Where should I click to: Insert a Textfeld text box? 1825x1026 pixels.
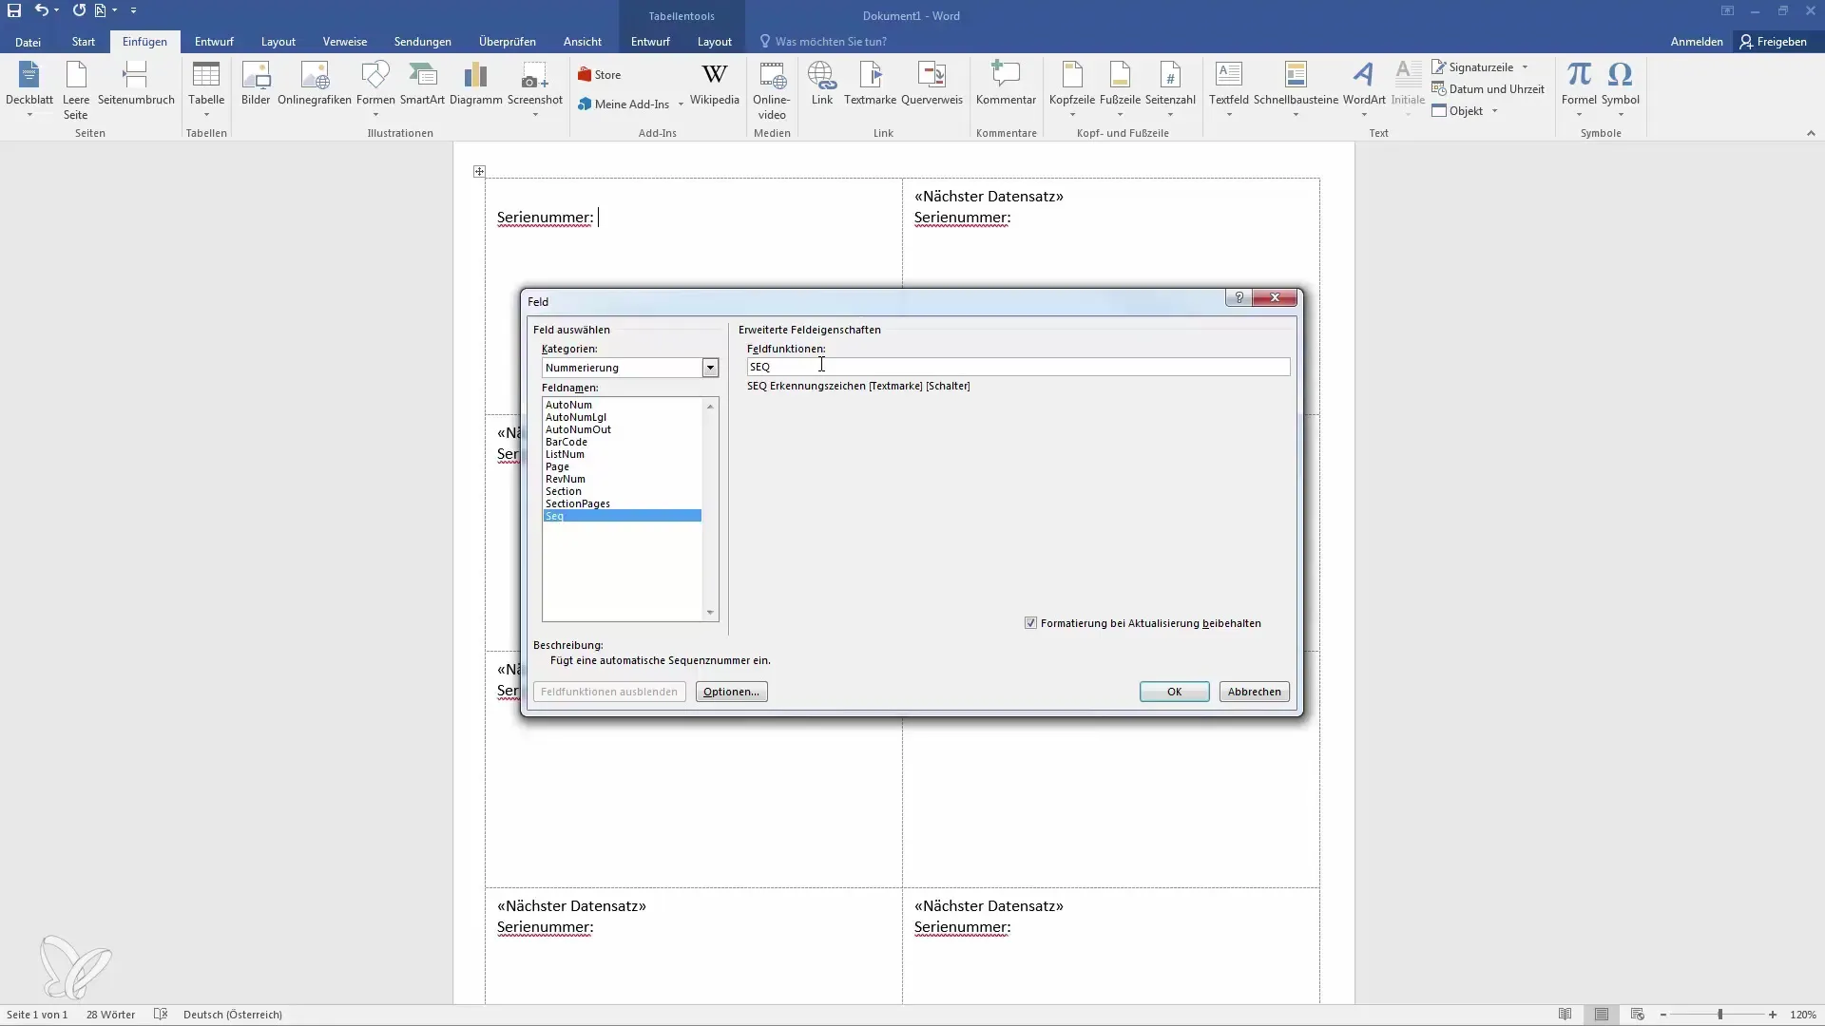pyautogui.click(x=1229, y=89)
